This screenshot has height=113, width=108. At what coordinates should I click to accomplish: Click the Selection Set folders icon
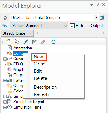[10, 91]
